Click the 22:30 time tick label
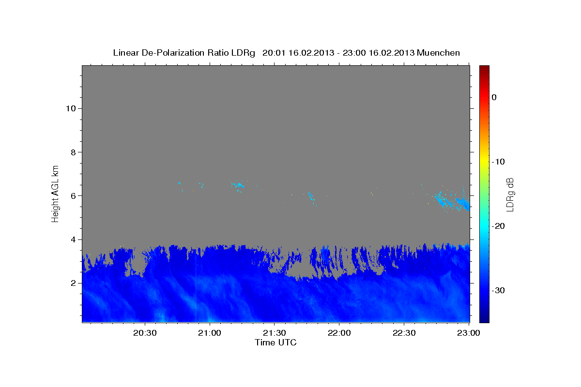The width and height of the screenshot is (581, 387). click(x=404, y=333)
